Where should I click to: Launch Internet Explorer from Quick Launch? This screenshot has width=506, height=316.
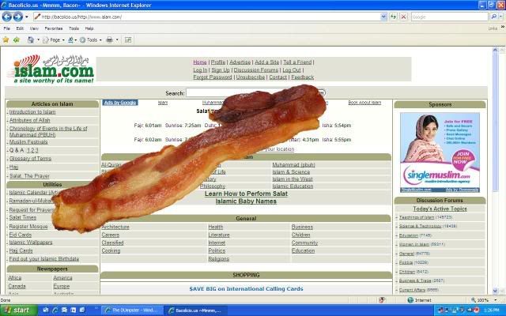pyautogui.click(x=55, y=310)
